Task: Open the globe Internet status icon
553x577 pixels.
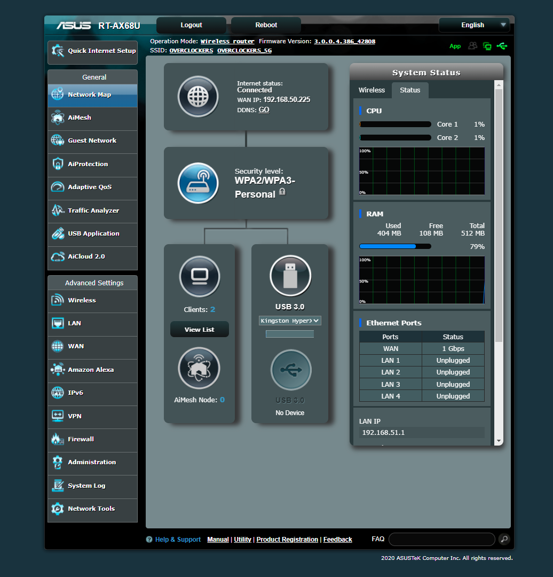Action: (x=198, y=96)
